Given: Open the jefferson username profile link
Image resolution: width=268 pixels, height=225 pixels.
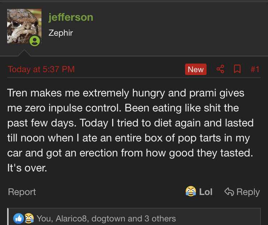Looking at the screenshot, I should (71, 17).
